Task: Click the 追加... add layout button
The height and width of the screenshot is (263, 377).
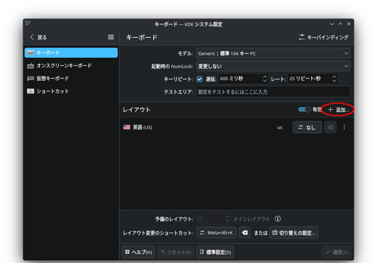Action: [338, 110]
